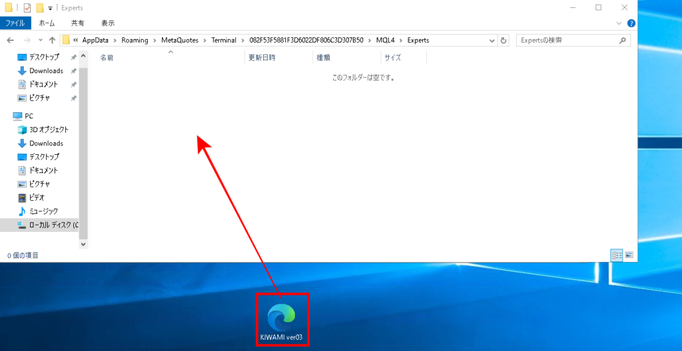The image size is (682, 351).
Task: Maximize the Experts window
Action: click(x=599, y=7)
